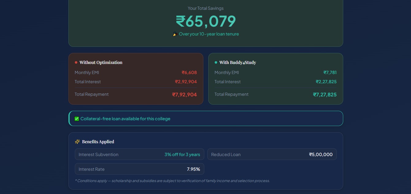Click the sparkles icon next to Benefits Applied

coord(77,142)
